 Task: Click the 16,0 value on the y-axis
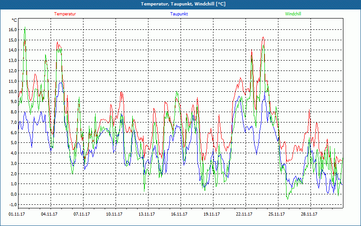[x=13, y=30]
